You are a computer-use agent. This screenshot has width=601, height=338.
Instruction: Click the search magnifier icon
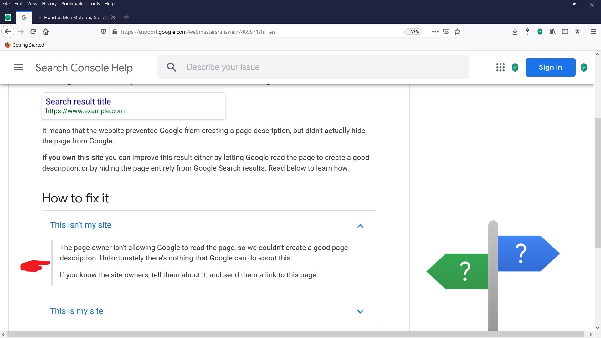click(172, 67)
